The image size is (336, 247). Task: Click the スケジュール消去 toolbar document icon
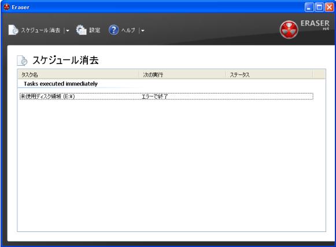point(13,30)
